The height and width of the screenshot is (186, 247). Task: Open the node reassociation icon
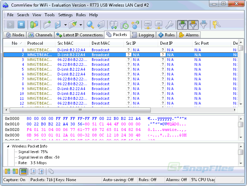(x=135, y=25)
